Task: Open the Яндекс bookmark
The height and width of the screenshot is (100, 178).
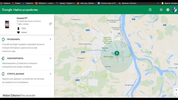Action: (x=17, y=3)
